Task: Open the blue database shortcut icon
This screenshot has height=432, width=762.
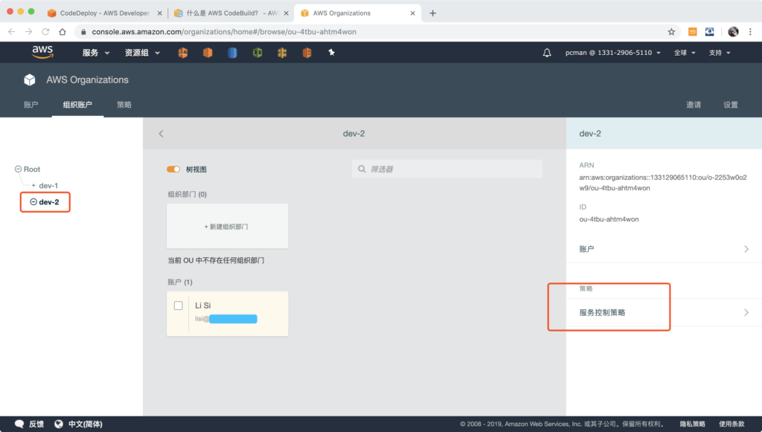Action: pos(232,53)
